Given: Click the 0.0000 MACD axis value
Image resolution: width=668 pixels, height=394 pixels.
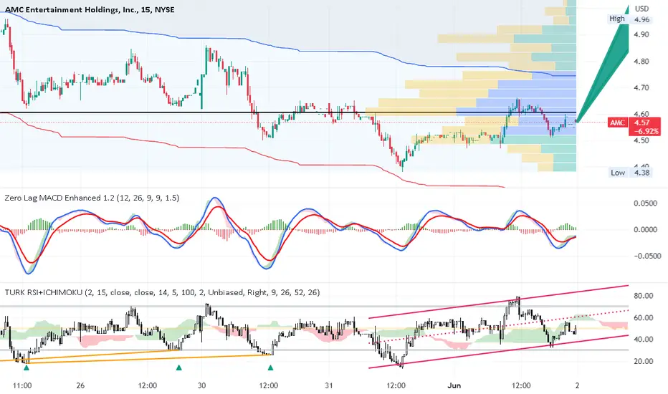Looking at the screenshot, I should coord(645,229).
